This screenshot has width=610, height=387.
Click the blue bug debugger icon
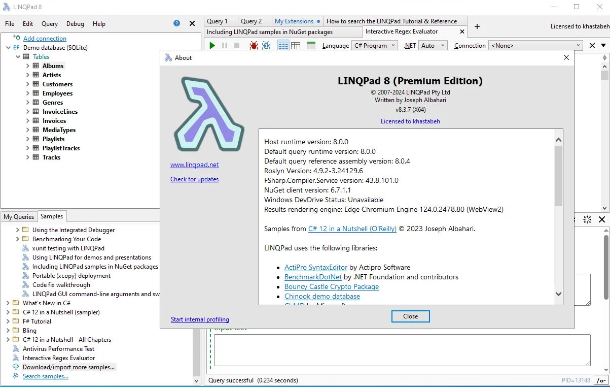(x=267, y=46)
